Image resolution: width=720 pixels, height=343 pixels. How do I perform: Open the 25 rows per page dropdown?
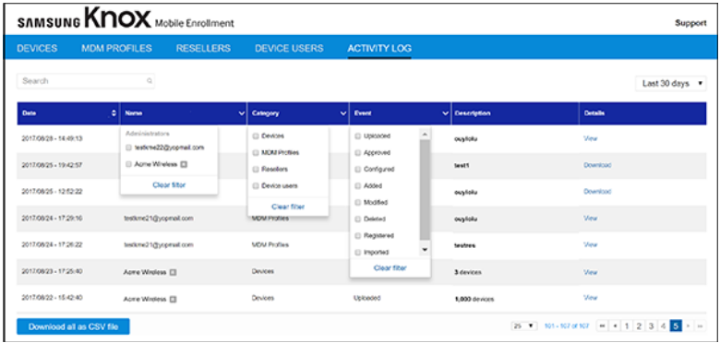[524, 326]
